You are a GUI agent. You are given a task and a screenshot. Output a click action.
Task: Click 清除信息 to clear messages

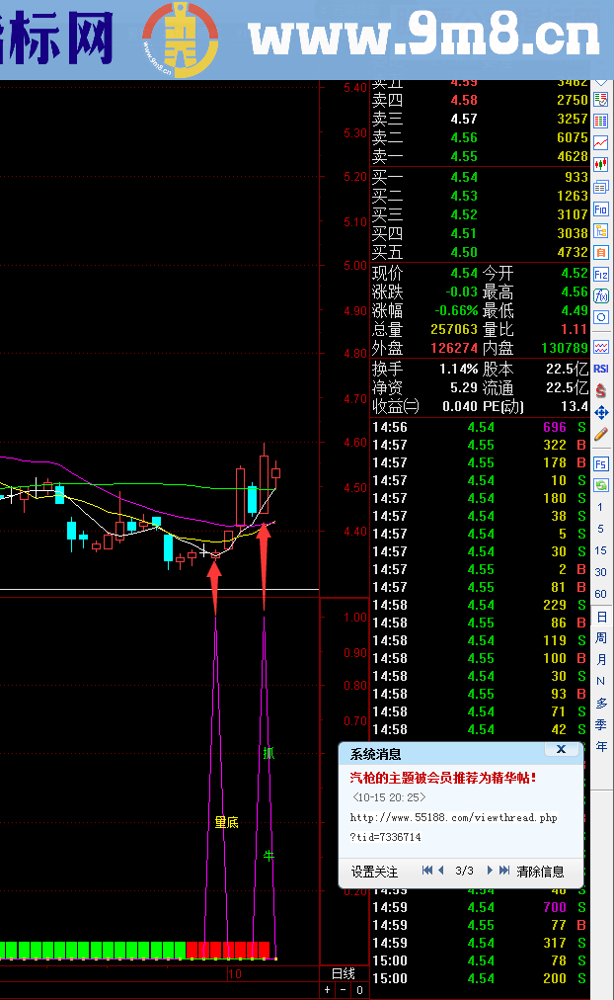541,871
